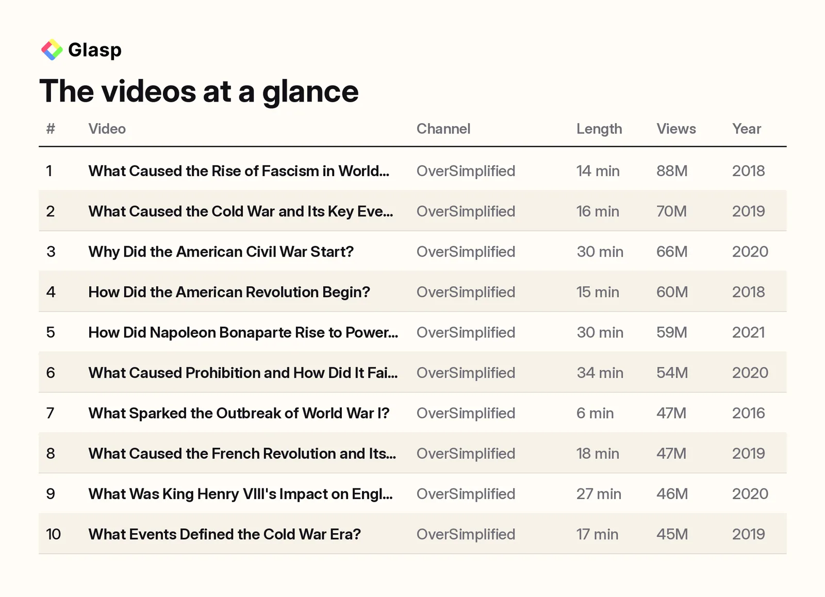Image resolution: width=825 pixels, height=597 pixels.
Task: Click 'The videos at a glance' heading
Action: tap(199, 91)
